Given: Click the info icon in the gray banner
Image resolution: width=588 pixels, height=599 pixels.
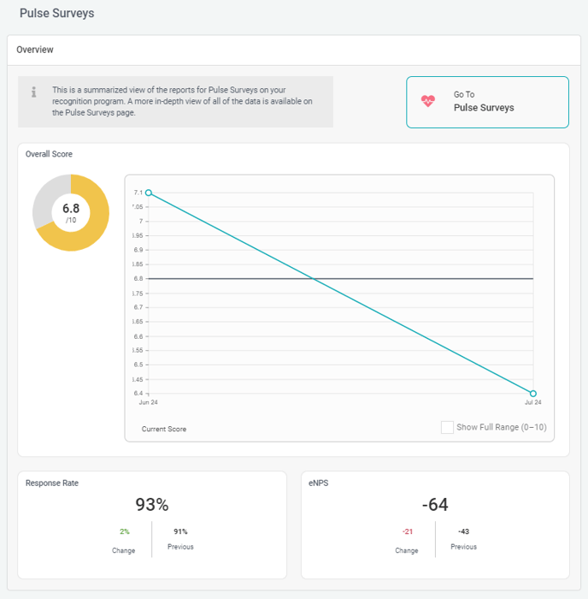Looking at the screenshot, I should [34, 92].
